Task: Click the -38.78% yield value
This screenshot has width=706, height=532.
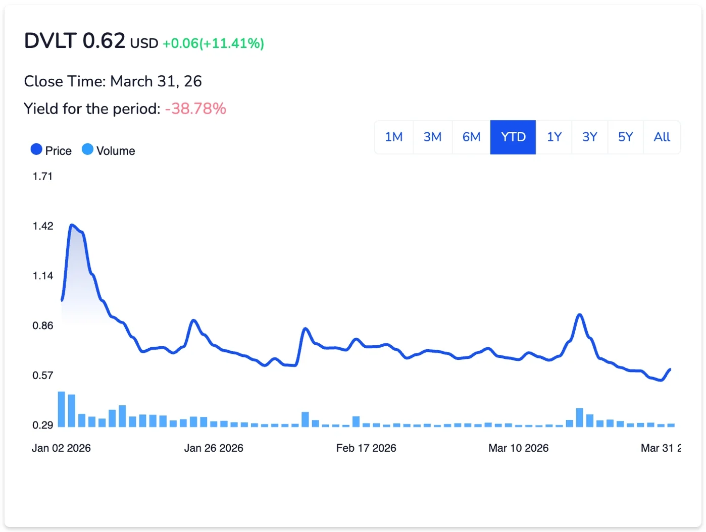Action: [x=195, y=109]
